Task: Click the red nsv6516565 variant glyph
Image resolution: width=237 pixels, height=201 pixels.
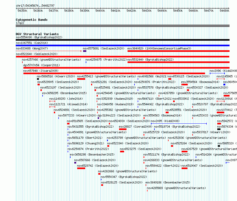Action: 68,124
